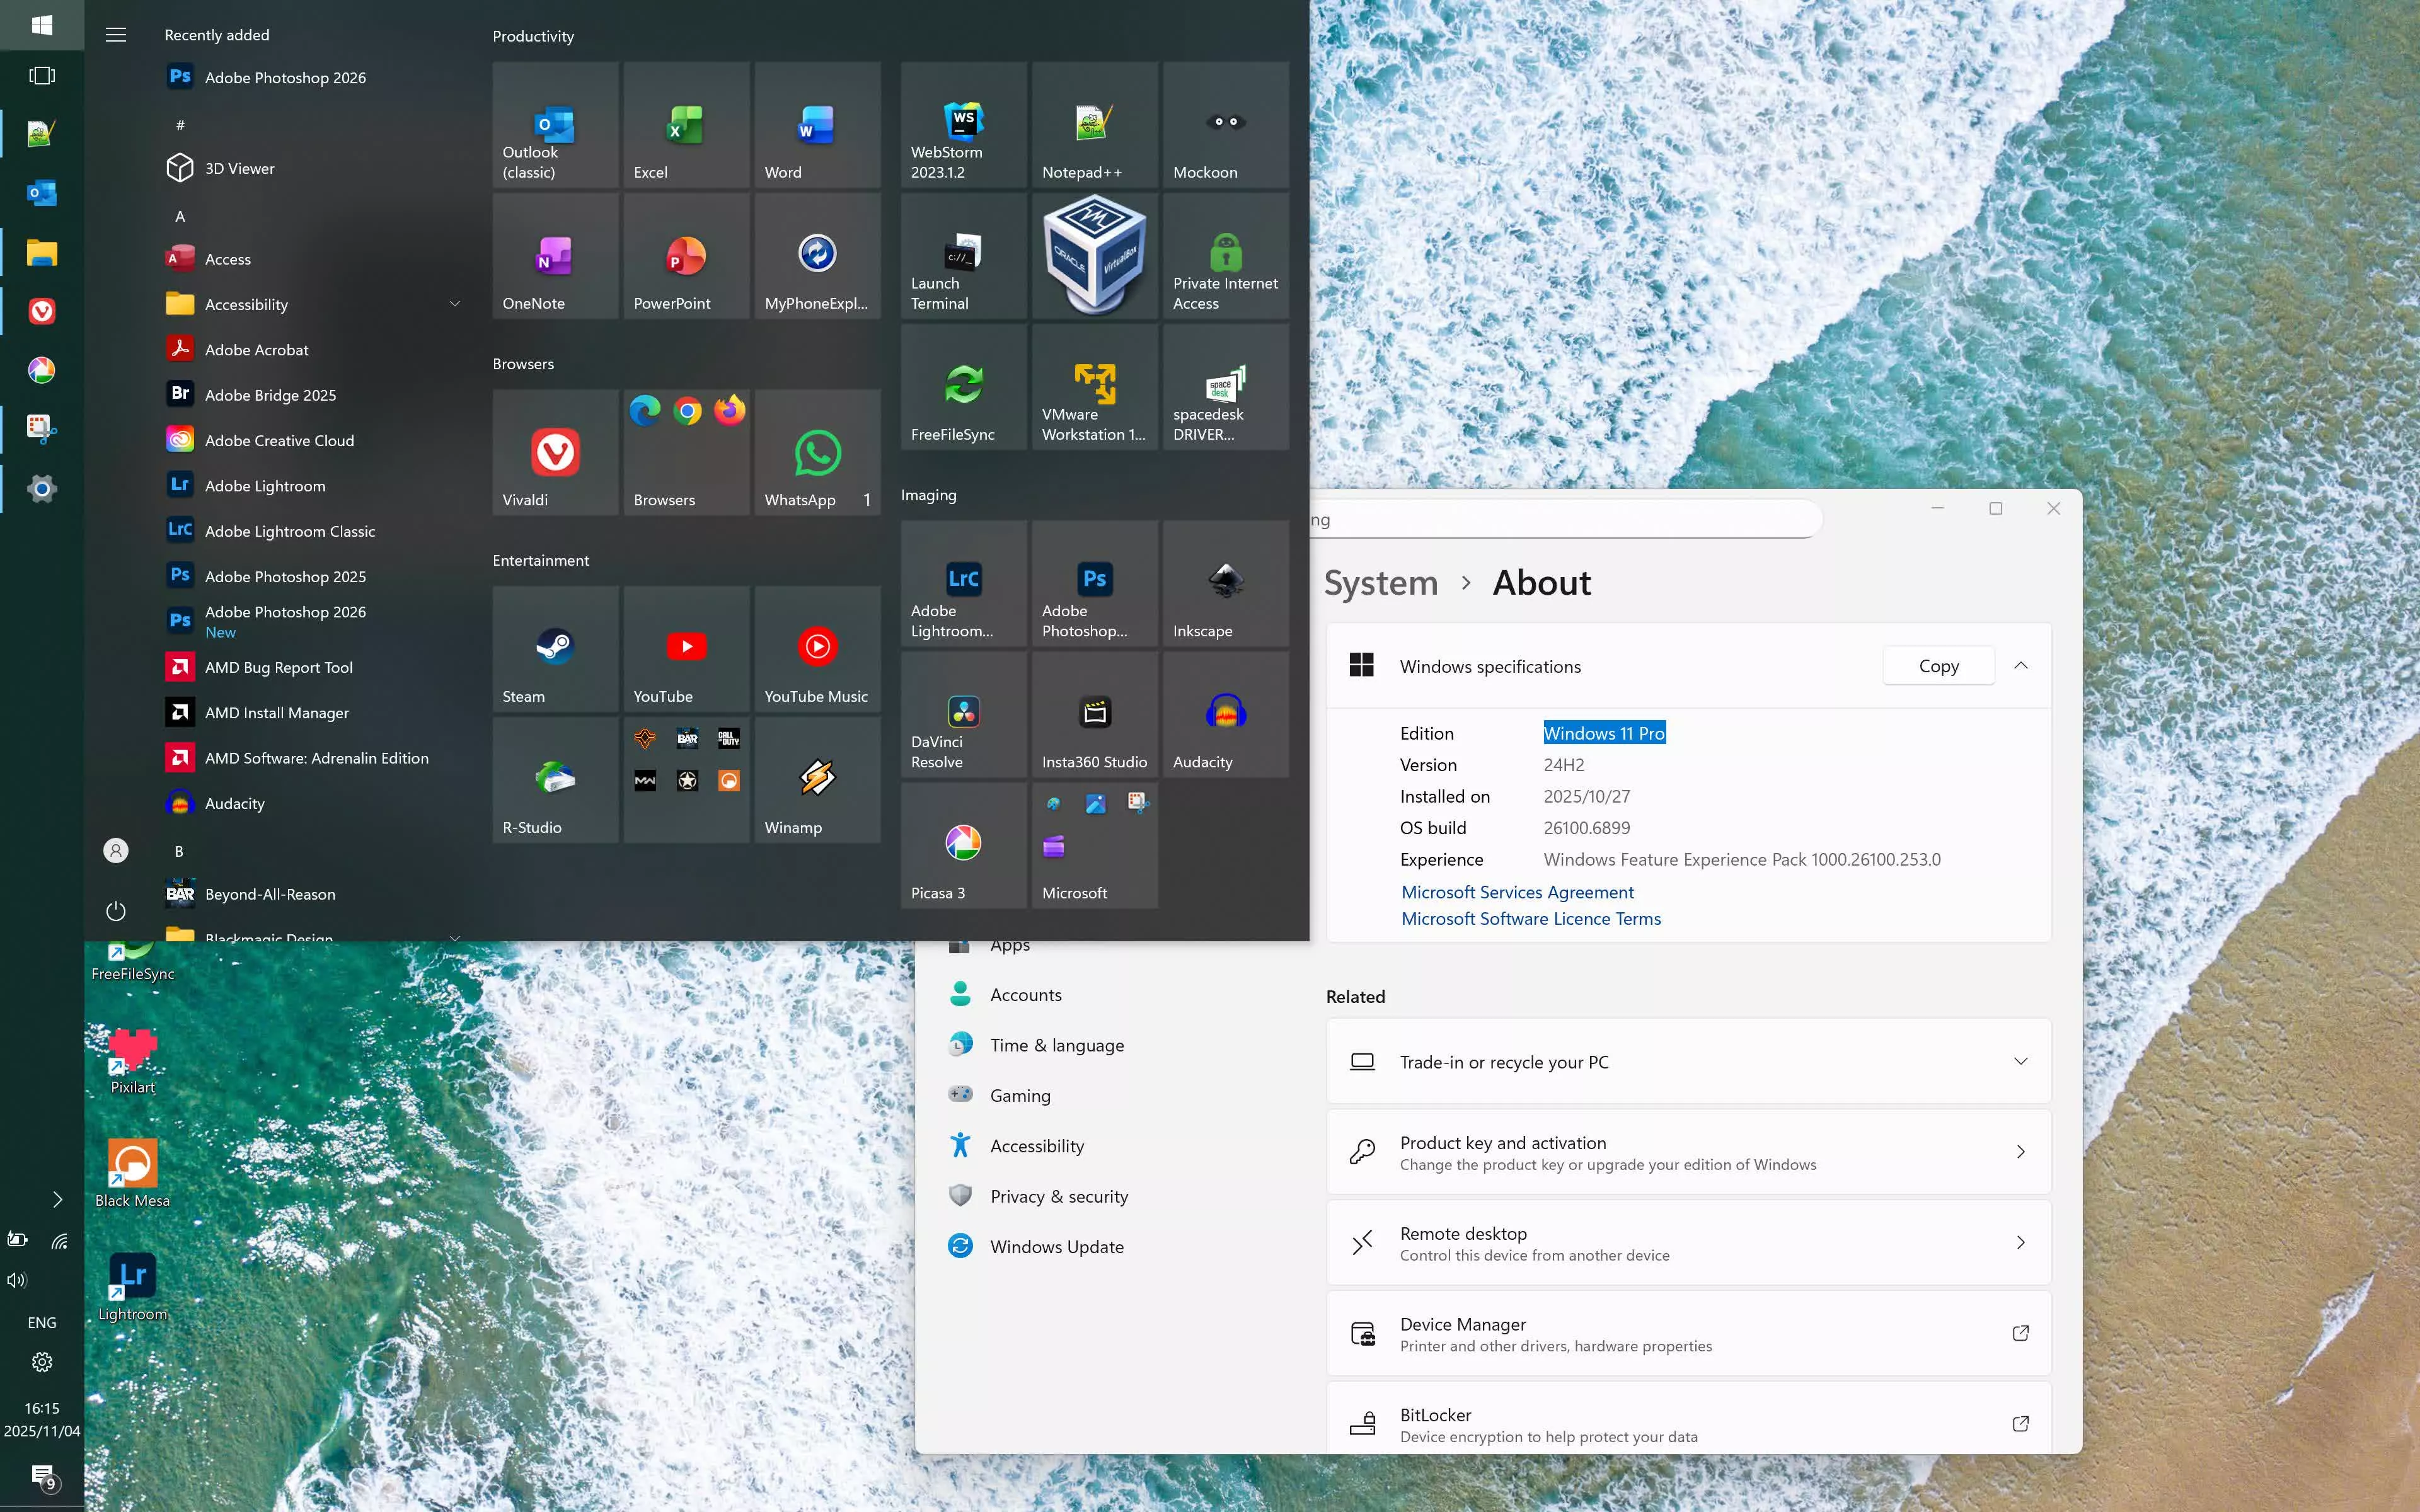The width and height of the screenshot is (2420, 1512).
Task: Select Time & language in Settings
Action: [x=1056, y=1045]
